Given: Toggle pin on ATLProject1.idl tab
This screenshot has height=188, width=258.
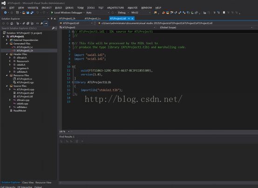Looking at the screenshot, I should (x=129, y=19).
